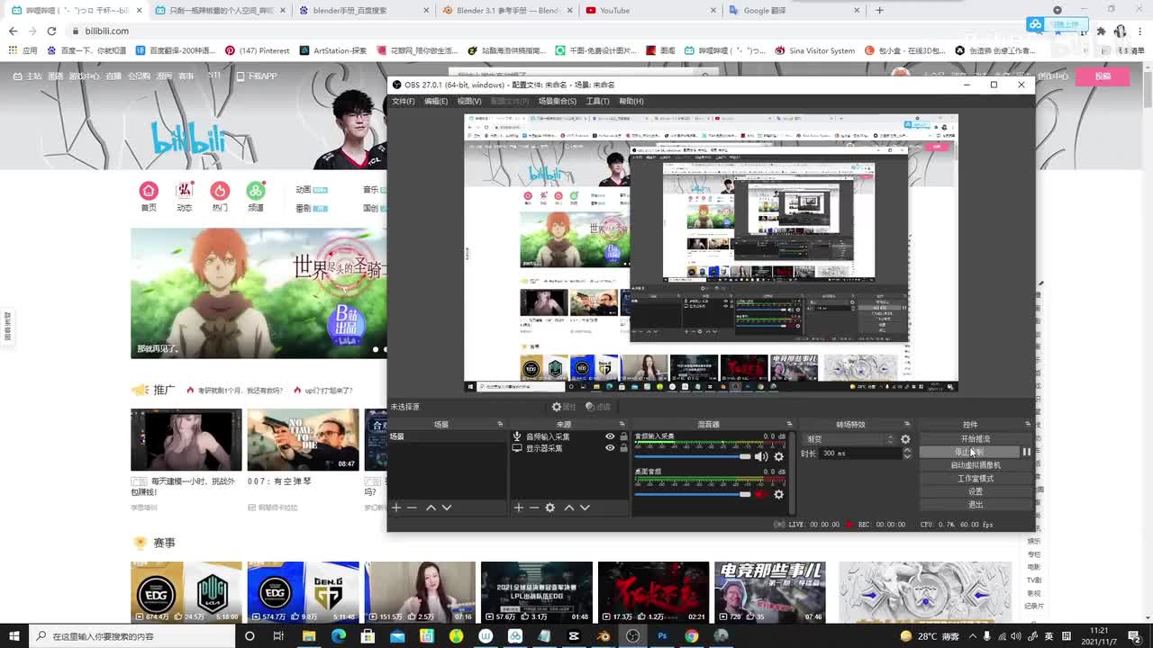Click the Stop Recording button

click(x=969, y=452)
